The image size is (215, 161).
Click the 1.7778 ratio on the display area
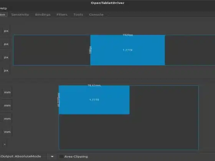click(127, 50)
